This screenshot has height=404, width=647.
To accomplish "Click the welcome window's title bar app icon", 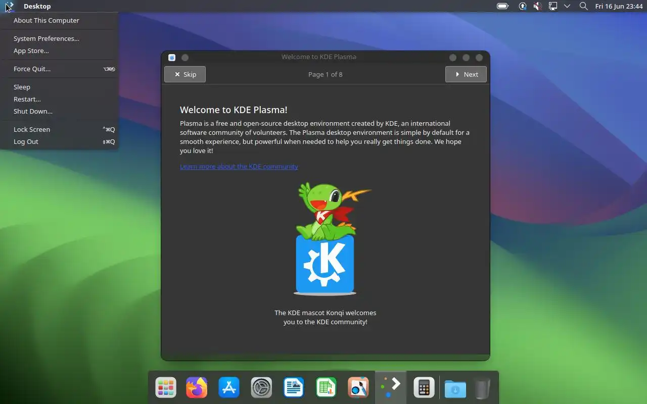I will [172, 58].
